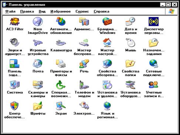Open Диспетчер звуковых эффектов icon
This screenshot has height=135, width=180.
tap(153, 21)
